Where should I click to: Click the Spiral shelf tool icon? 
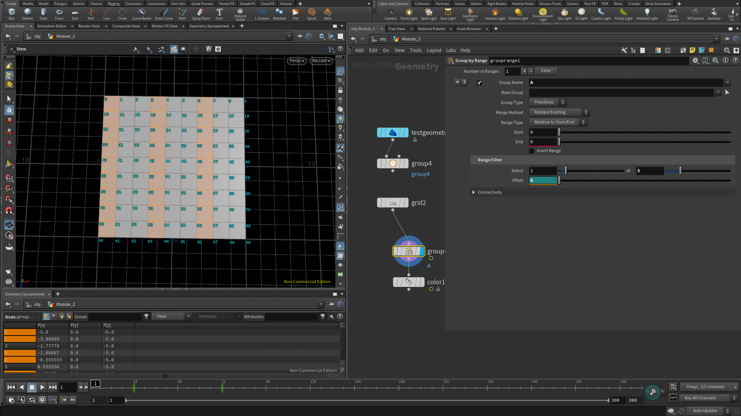[x=311, y=14]
